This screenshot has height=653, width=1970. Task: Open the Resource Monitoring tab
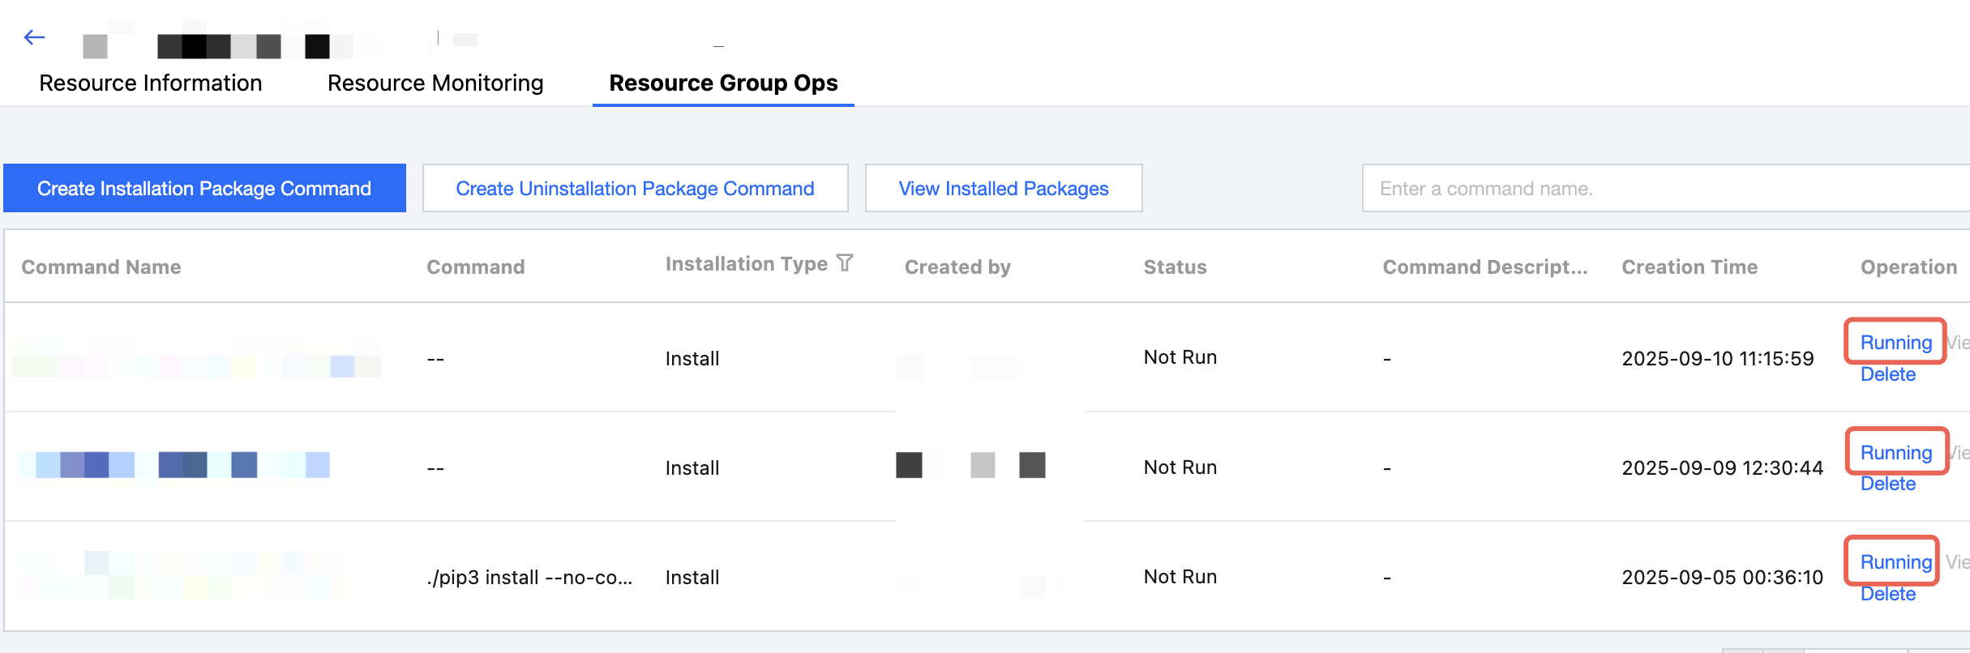coord(435,83)
